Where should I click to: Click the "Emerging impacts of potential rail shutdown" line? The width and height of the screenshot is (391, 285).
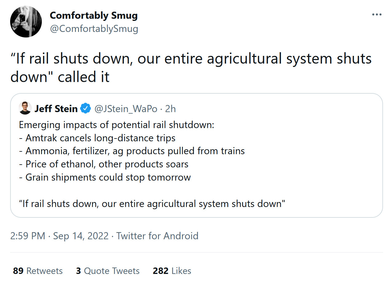point(117,125)
